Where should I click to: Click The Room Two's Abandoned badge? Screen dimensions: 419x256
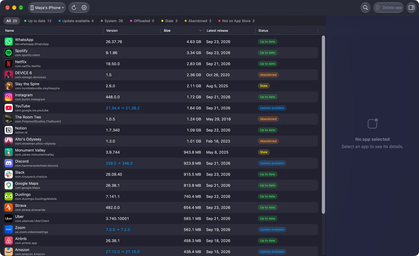coord(268,119)
